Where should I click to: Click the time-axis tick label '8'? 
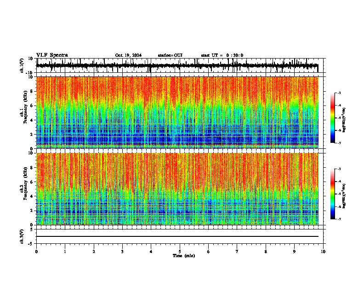tap(266, 252)
